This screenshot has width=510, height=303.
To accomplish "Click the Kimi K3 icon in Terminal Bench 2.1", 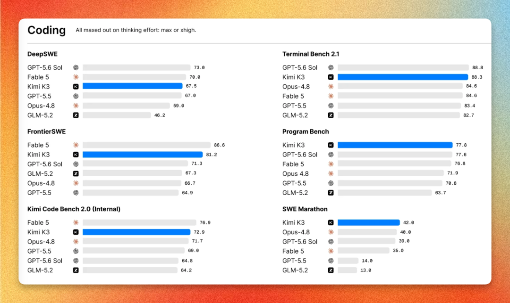I will tap(331, 77).
